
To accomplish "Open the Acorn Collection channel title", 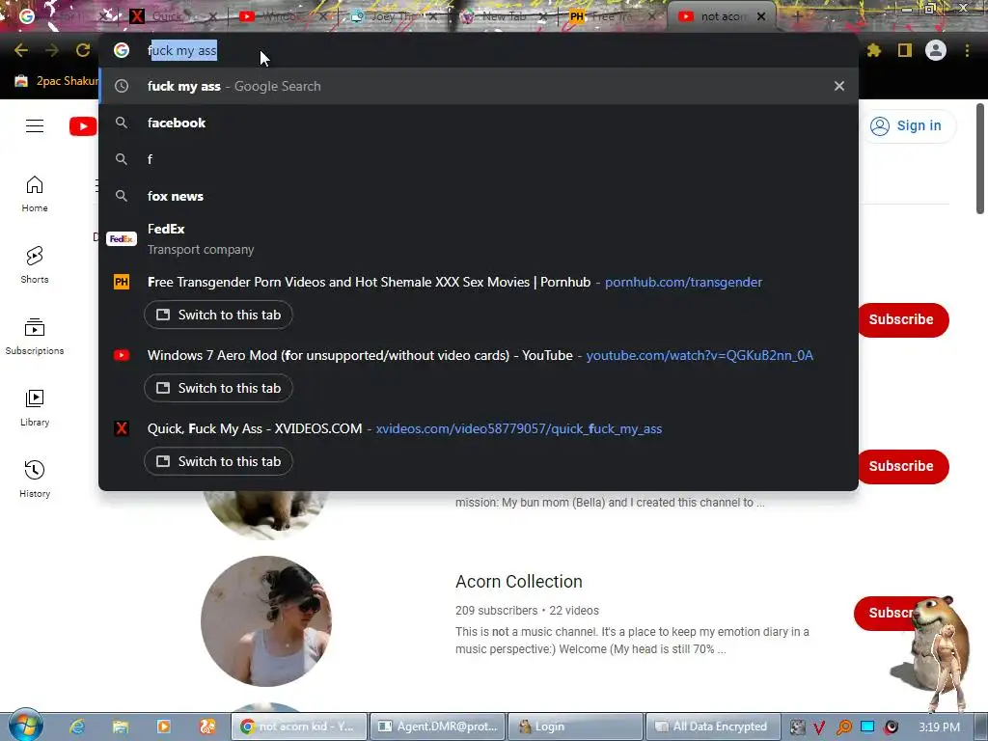I will click(x=518, y=582).
